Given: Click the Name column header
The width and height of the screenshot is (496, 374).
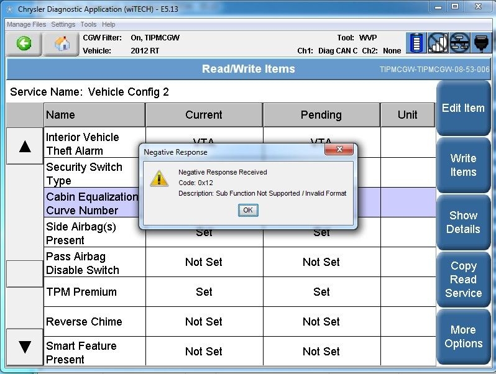Looking at the screenshot, I should click(94, 115).
